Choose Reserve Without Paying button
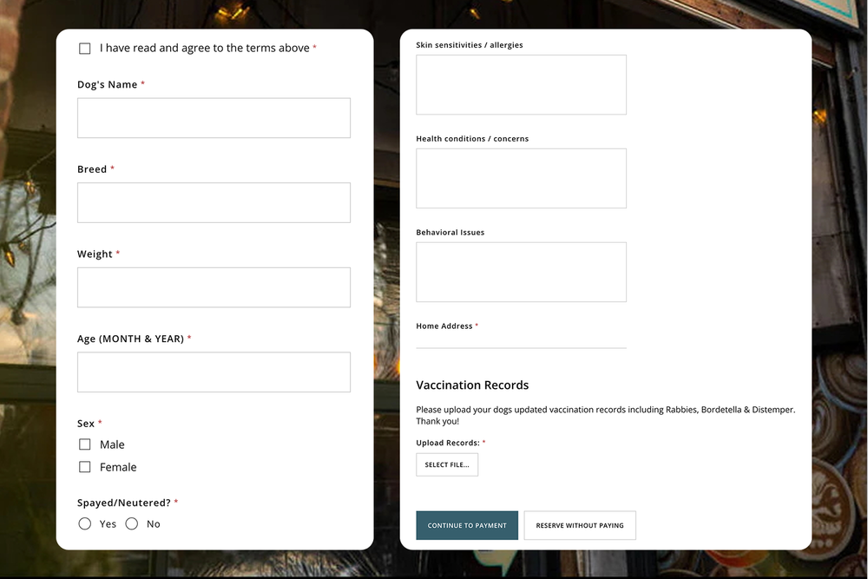Screen dimensions: 868x579 click(x=580, y=525)
